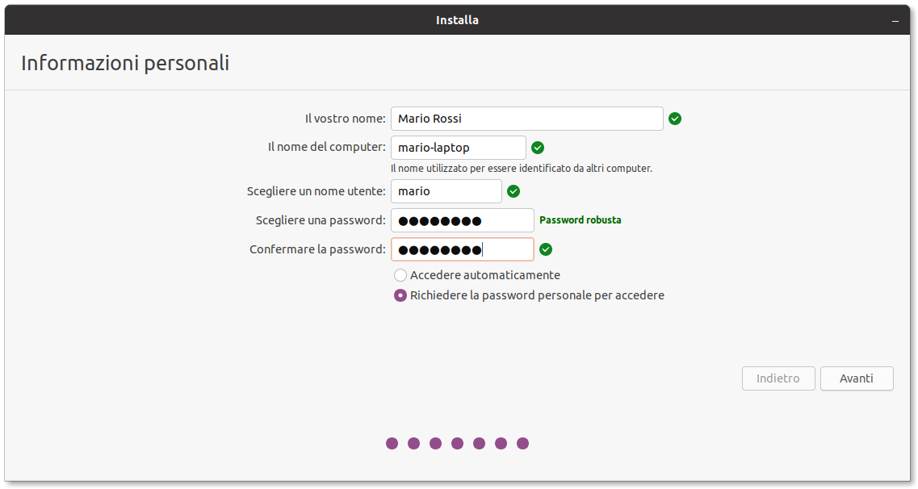Select 'Accedere automaticamente' radio option
This screenshot has height=489, width=918.
pyautogui.click(x=400, y=275)
